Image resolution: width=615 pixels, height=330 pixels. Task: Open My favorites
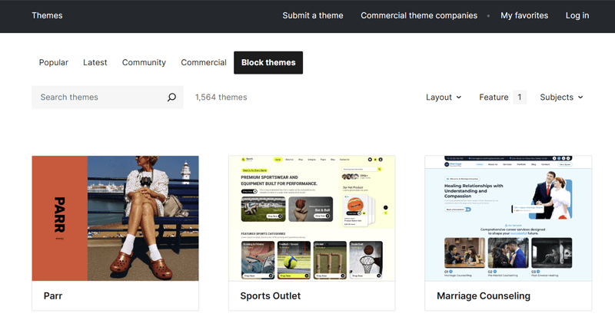[x=524, y=15]
